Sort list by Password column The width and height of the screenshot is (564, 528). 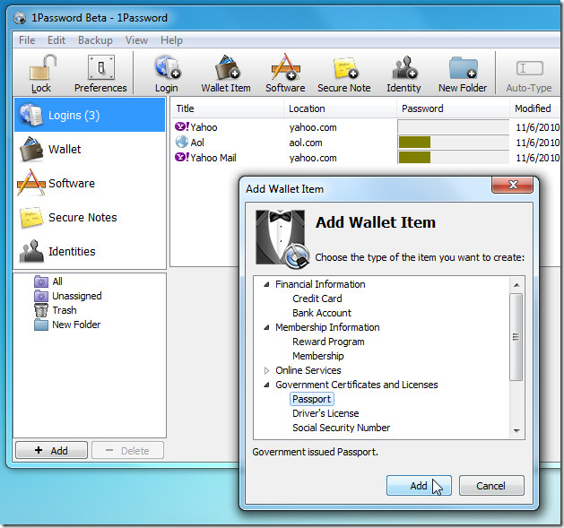453,108
